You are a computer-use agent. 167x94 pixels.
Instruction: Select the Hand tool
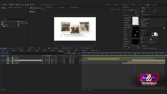(4, 5)
